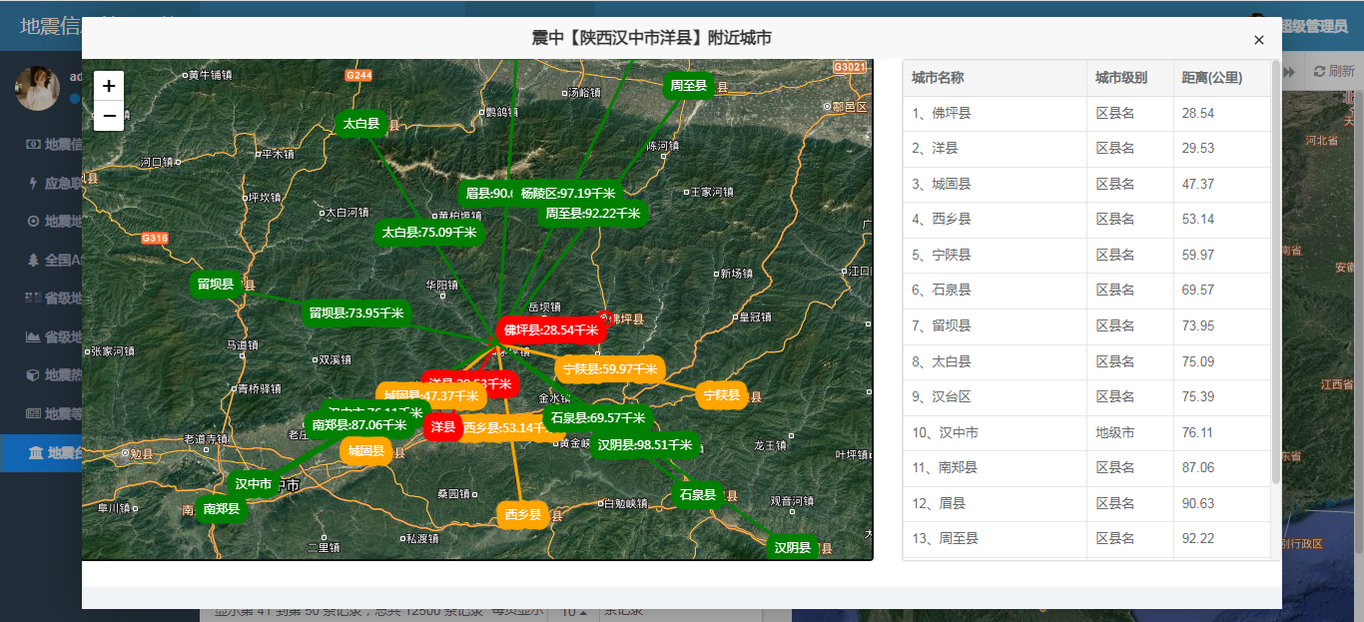The image size is (1364, 622).
Task: Select table row 11、南郑县
Action: click(x=1087, y=468)
